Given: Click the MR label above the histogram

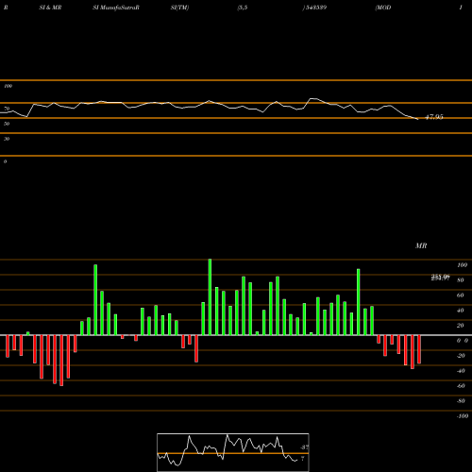Looking at the screenshot, I should 421,245.
